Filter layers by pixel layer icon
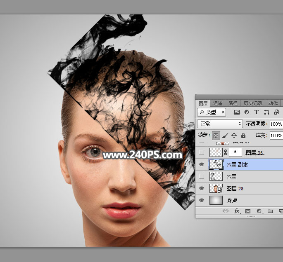 [237, 112]
